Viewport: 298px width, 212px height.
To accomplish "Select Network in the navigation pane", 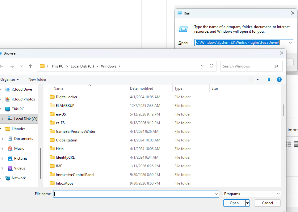I will point(15,178).
